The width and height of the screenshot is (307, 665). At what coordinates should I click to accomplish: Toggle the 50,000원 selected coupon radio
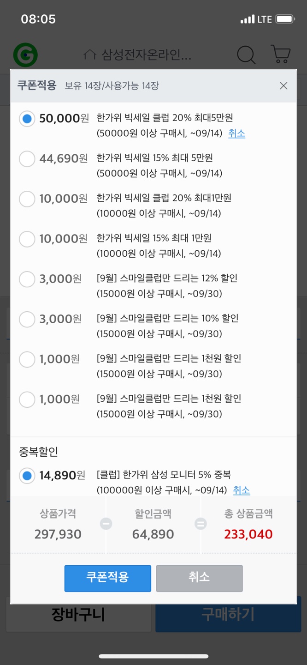point(27,119)
